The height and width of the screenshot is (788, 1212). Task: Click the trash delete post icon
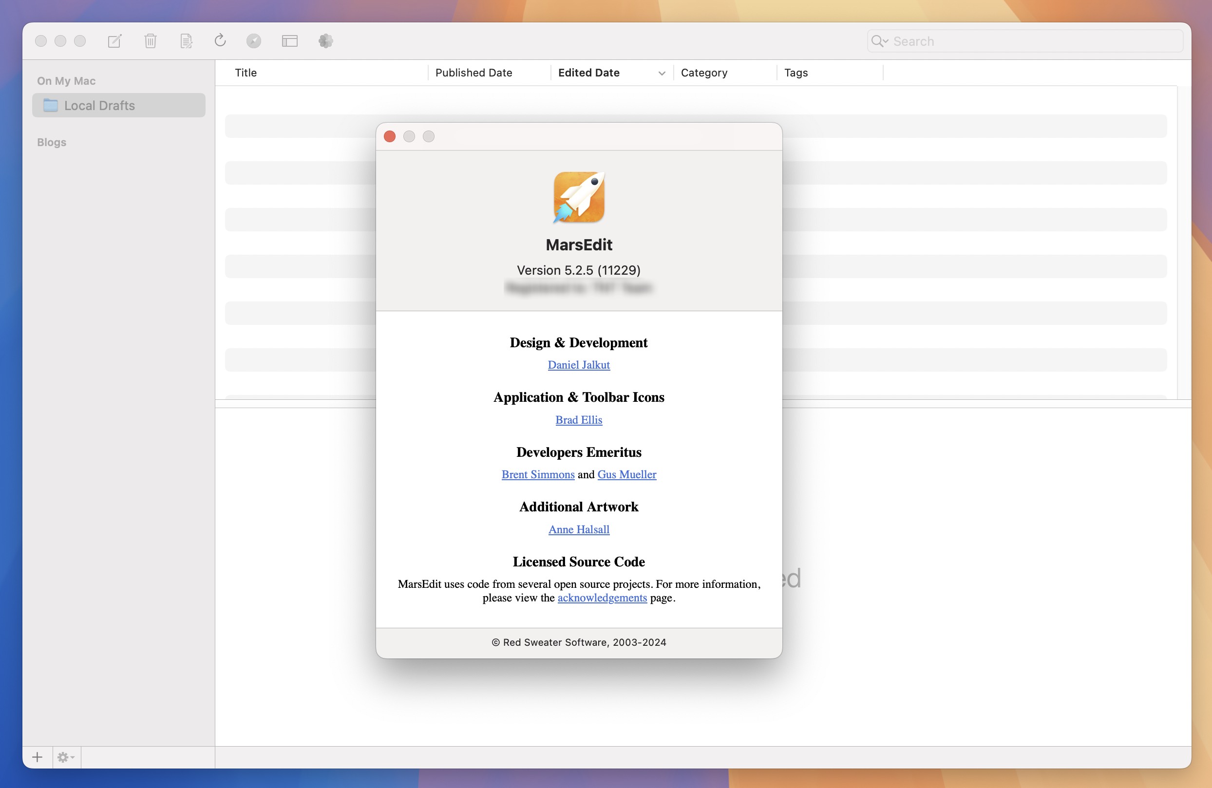click(150, 41)
